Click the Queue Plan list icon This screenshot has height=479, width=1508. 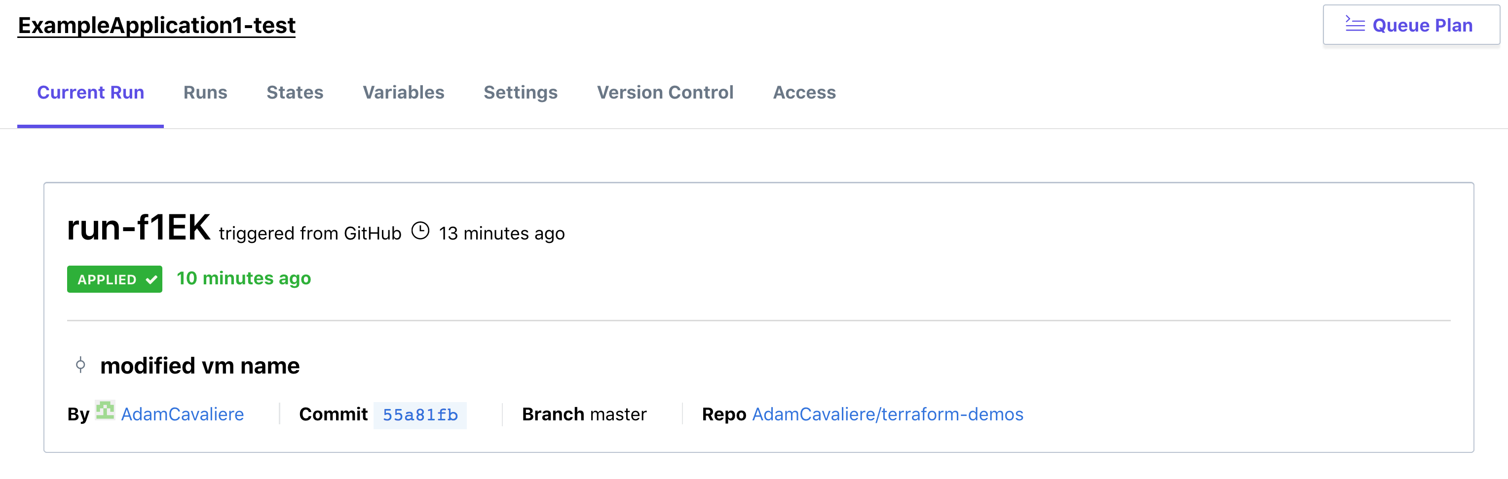pos(1355,25)
